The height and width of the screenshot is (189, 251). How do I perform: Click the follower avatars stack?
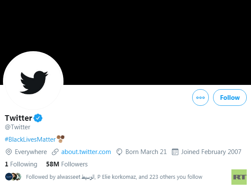(13, 177)
